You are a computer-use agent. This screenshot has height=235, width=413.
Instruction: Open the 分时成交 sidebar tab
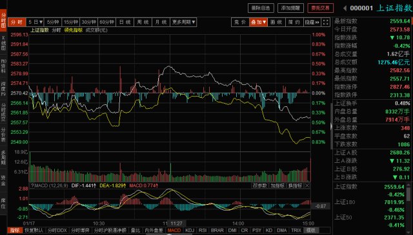pyautogui.click(x=3, y=112)
